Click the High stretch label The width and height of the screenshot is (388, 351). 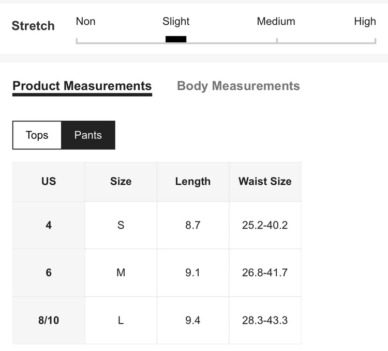365,22
